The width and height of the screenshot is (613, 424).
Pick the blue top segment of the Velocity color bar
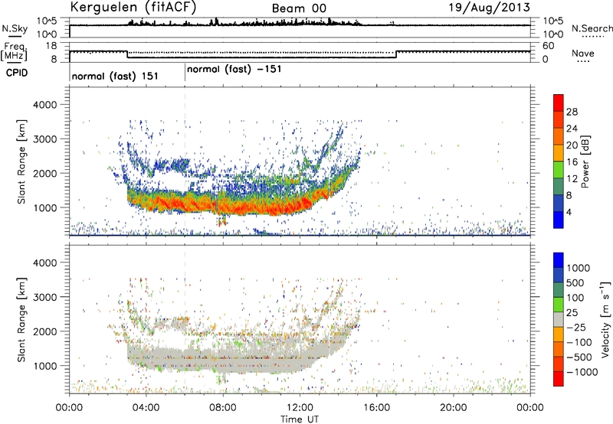click(559, 260)
